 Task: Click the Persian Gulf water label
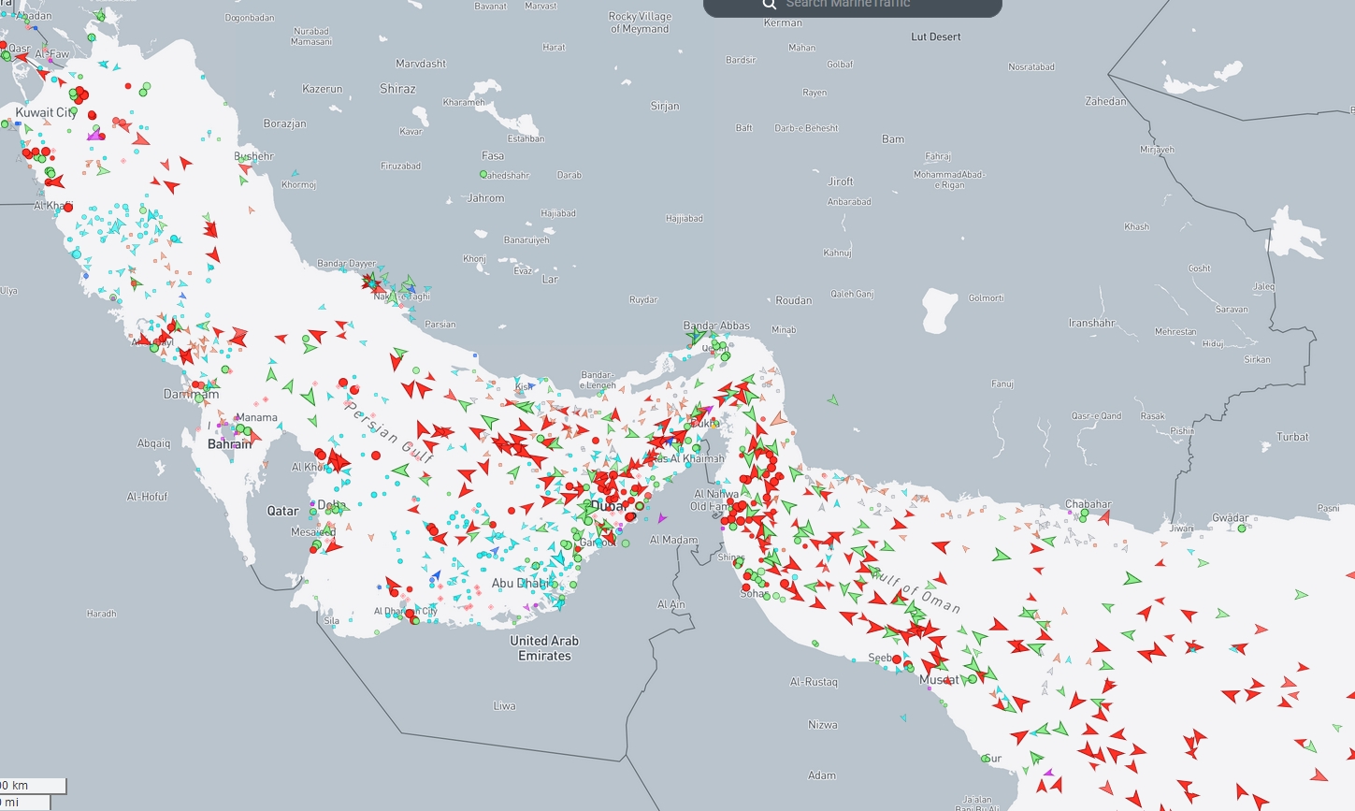click(389, 431)
